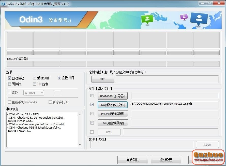Click the 重新设置 reset button
The width and height of the screenshot is (226, 166).
166,160
